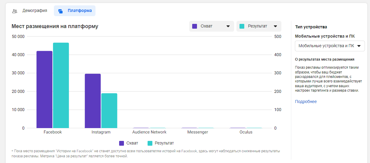Click the Audience Network axis label
Viewport: 370px width, 163px height.
[149, 132]
